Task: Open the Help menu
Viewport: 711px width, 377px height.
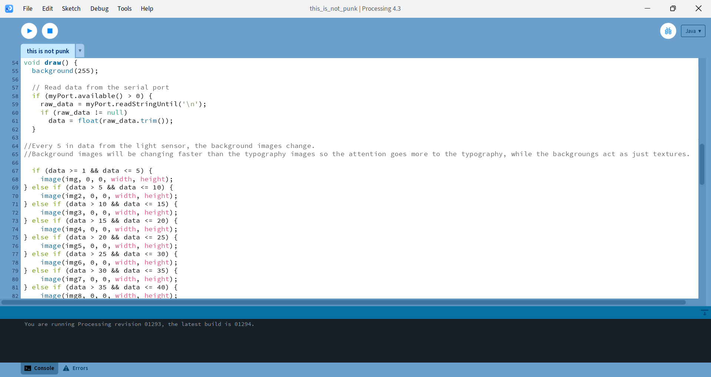Action: 147,9
